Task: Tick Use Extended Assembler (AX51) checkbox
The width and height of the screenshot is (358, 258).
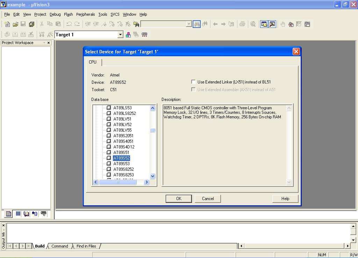Action: tap(193, 90)
